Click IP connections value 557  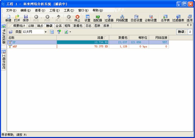click(x=159, y=42)
